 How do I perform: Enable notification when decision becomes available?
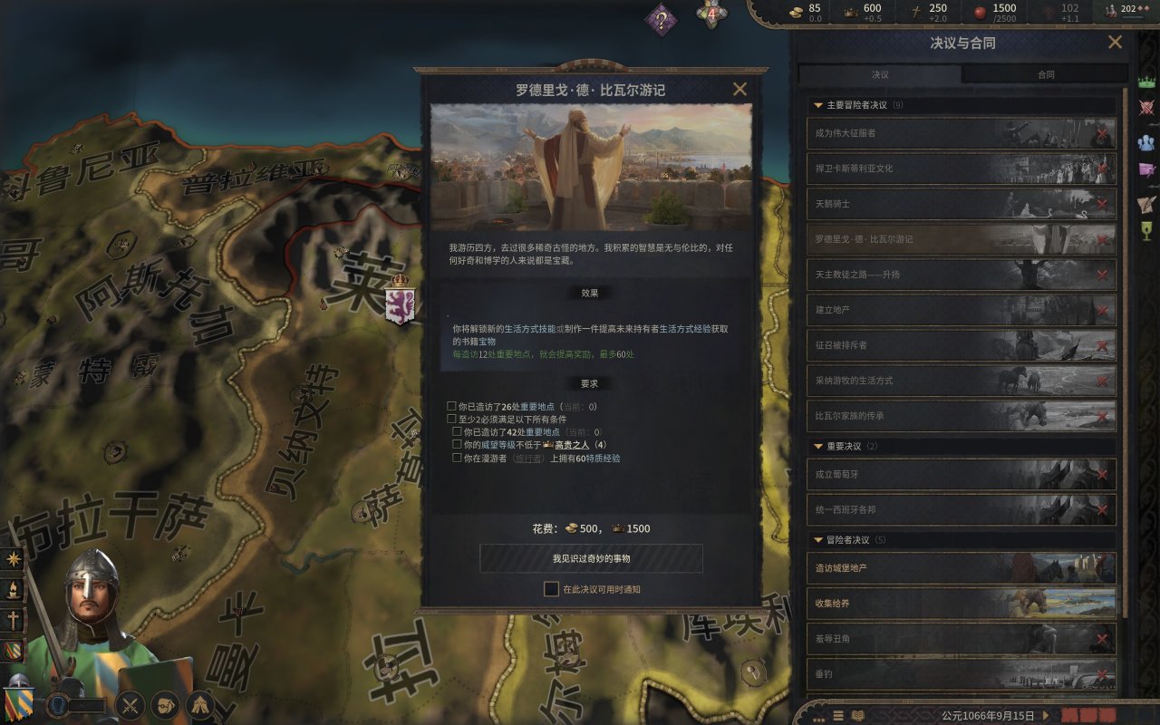click(x=551, y=589)
